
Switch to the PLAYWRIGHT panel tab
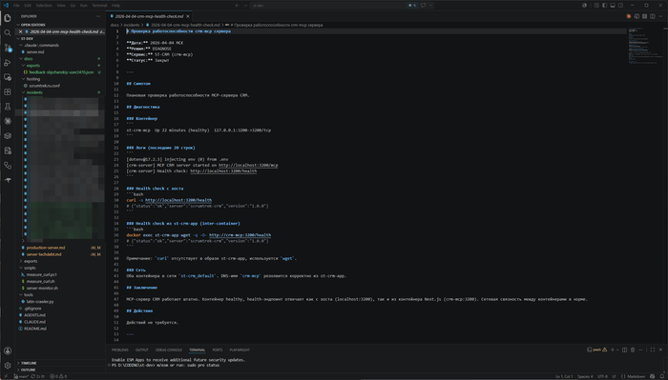pyautogui.click(x=240, y=350)
